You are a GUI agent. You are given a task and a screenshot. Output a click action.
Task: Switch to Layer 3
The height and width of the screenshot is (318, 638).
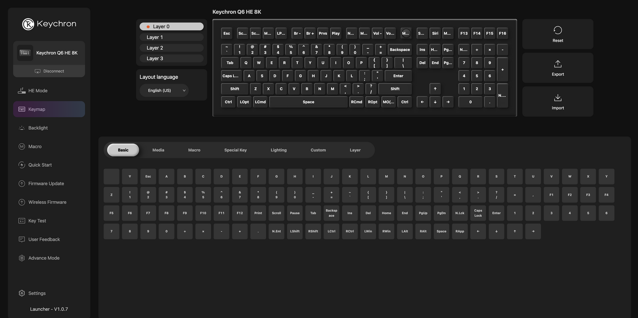[171, 59]
